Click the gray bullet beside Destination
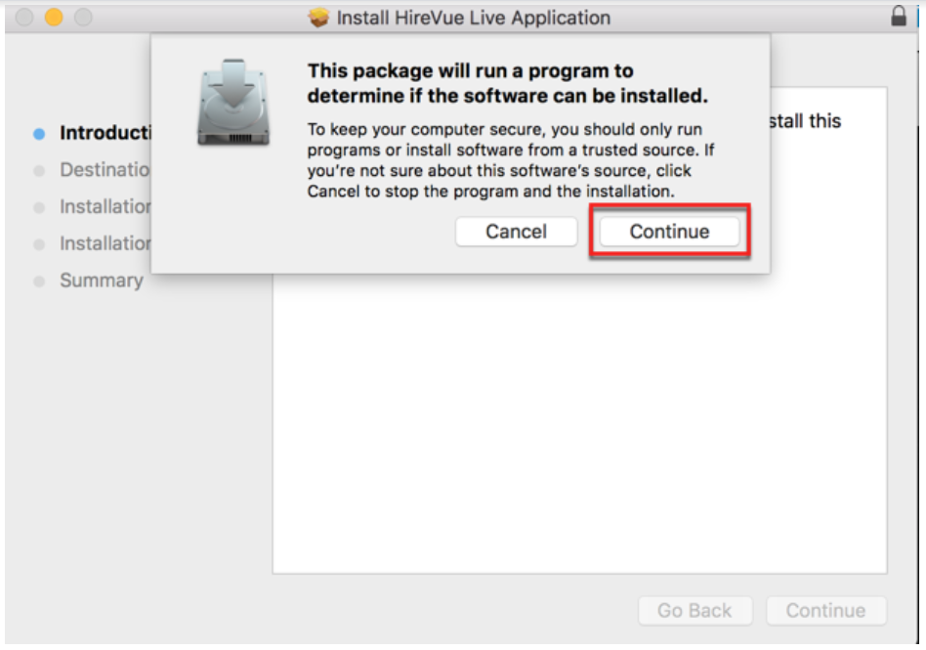Screen dimensions: 926x650 pyautogui.click(x=39, y=171)
